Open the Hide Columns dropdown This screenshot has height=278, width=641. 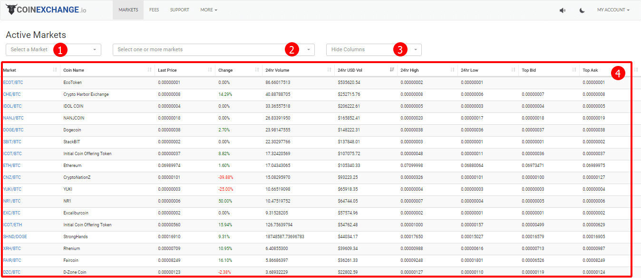tap(374, 49)
